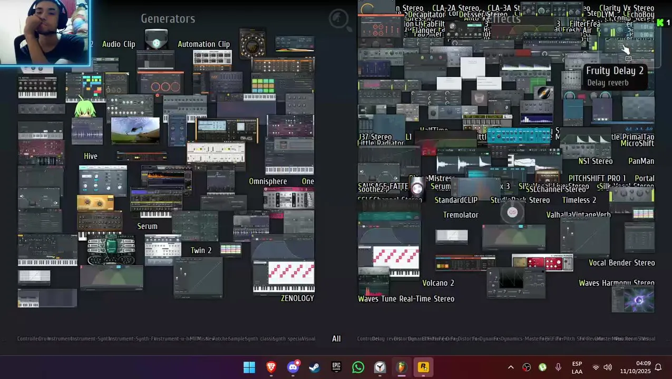Select the Timeless 2 effect

579,200
